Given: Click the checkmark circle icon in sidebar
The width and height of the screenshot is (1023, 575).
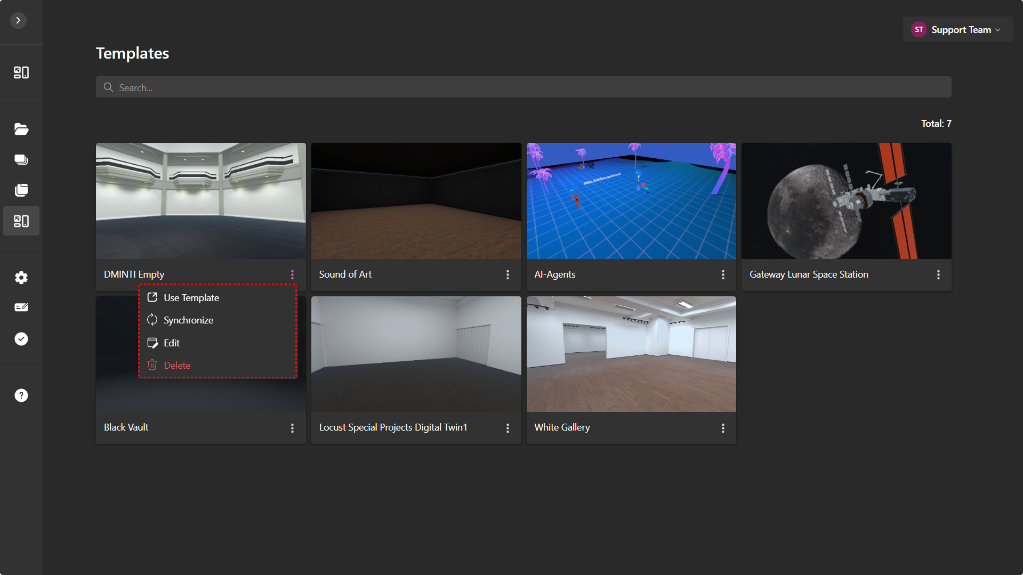Looking at the screenshot, I should (x=21, y=339).
